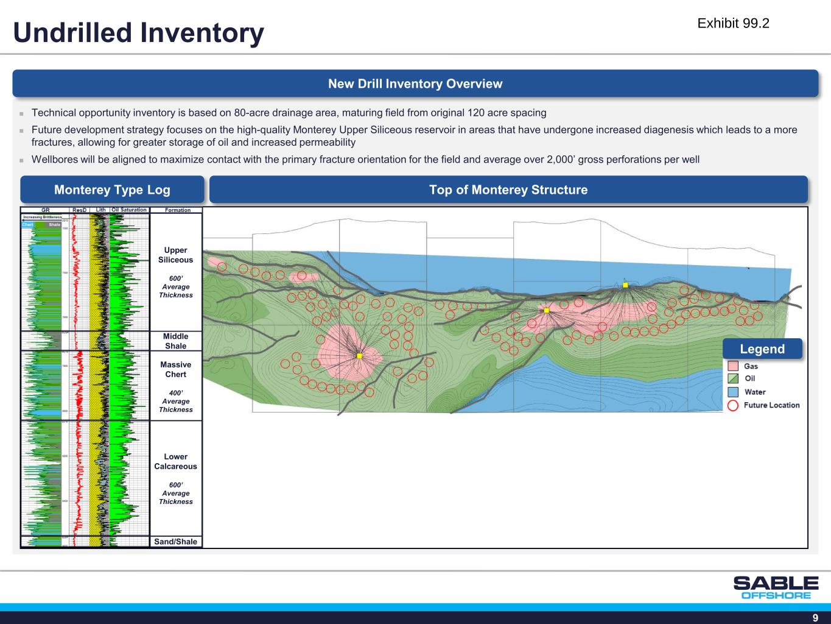Click the Water blue swatch in the legend
Image resolution: width=831 pixels, height=624 pixels.
pos(733,392)
